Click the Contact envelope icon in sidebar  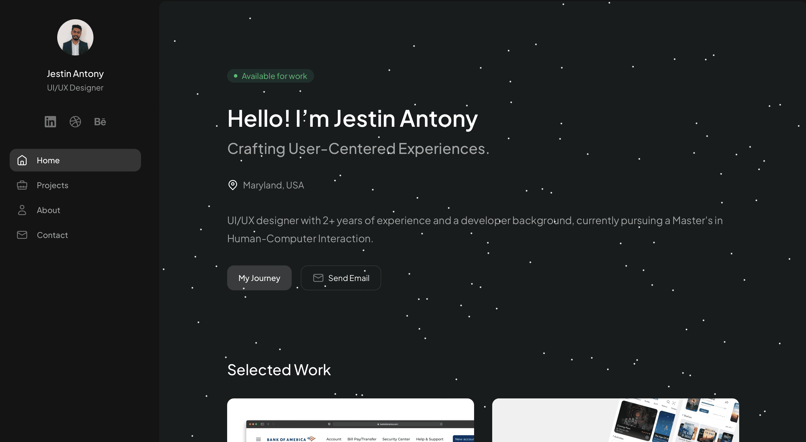(x=22, y=235)
